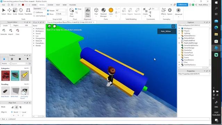
Task: Open the Toolbox Marketplace tab
Action: click(x=4, y=59)
